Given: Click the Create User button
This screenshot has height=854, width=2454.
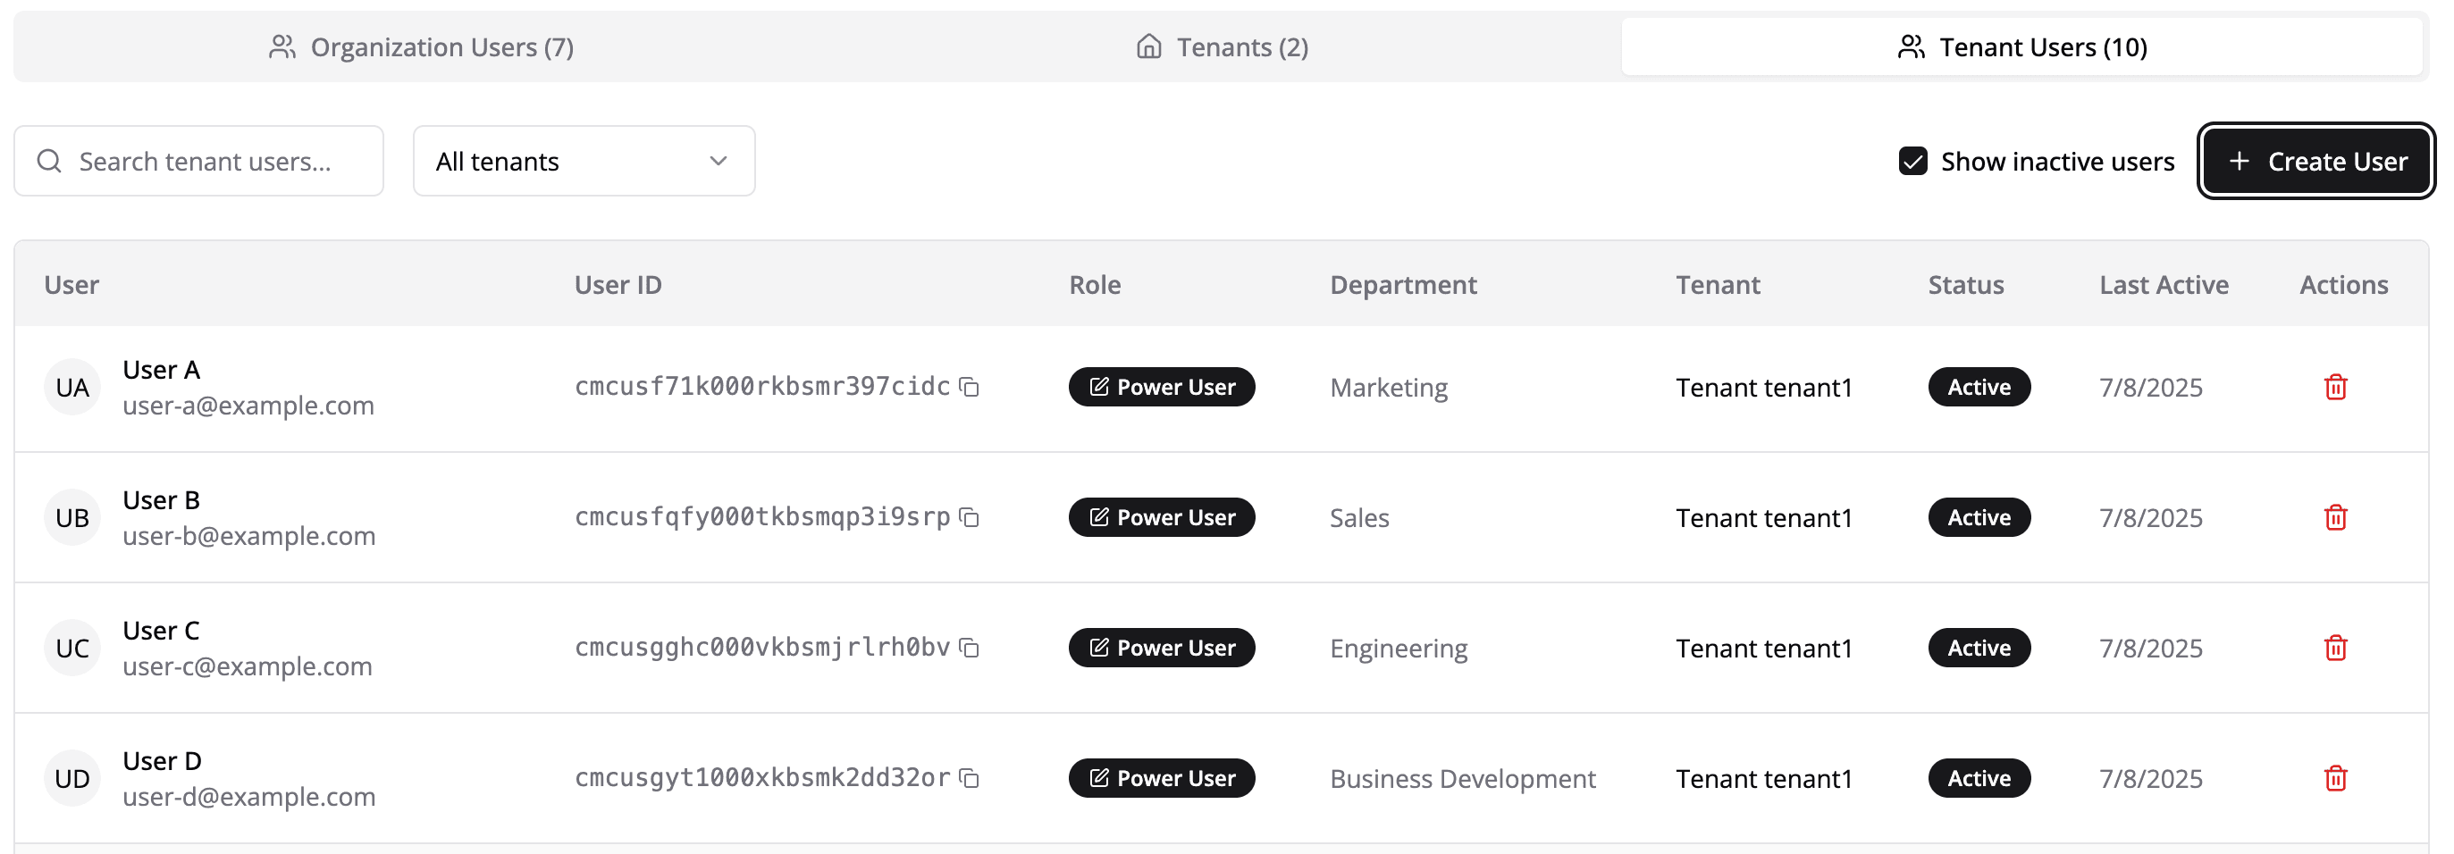Looking at the screenshot, I should pos(2316,161).
